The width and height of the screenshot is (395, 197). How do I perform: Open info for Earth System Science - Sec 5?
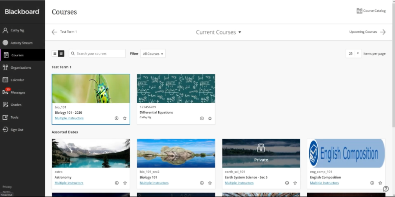click(x=287, y=183)
